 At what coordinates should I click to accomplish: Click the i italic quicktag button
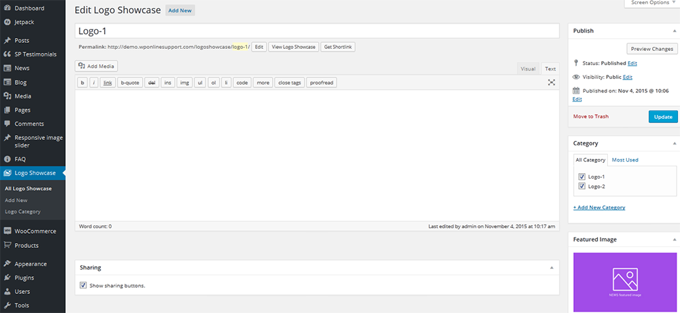tap(94, 83)
